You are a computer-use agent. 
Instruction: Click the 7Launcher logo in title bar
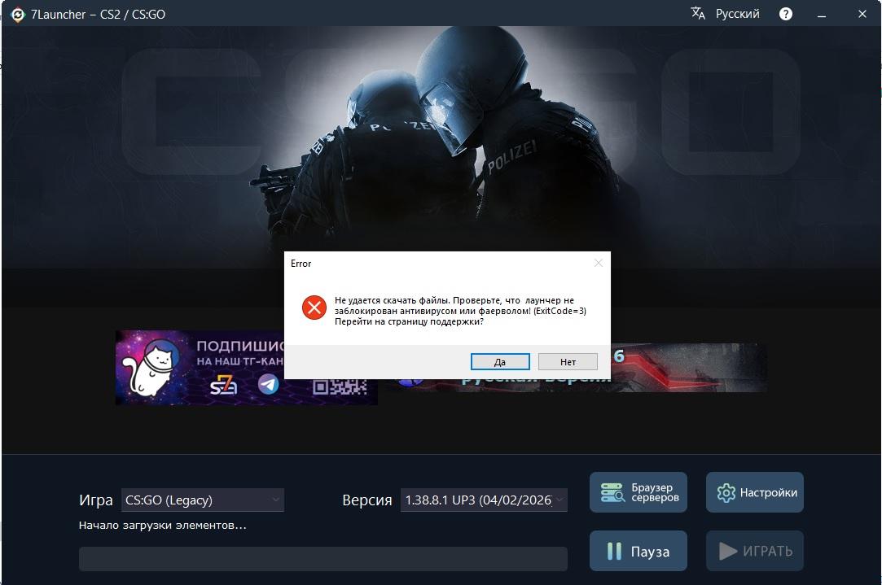click(x=17, y=14)
